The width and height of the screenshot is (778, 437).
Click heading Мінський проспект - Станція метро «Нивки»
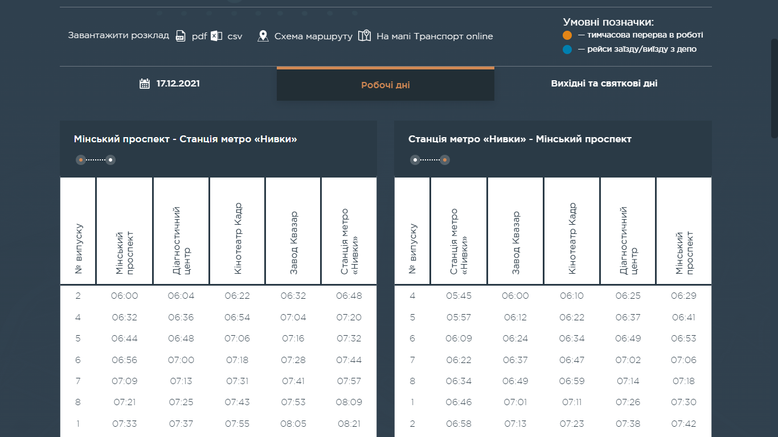[186, 139]
